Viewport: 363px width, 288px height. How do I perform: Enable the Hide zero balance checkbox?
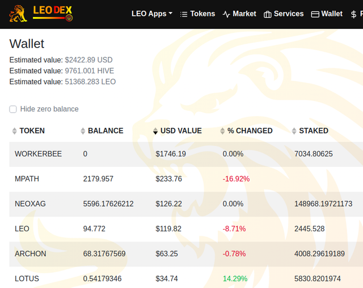[13, 109]
